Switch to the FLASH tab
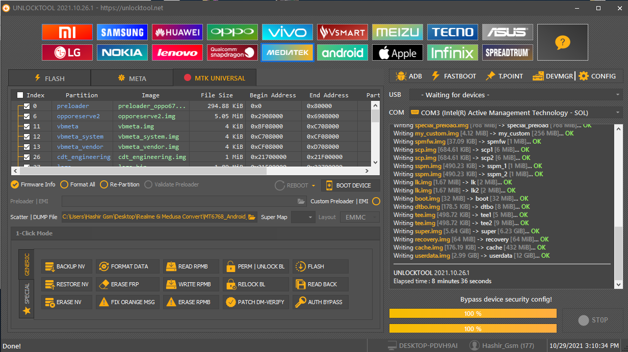 point(49,78)
